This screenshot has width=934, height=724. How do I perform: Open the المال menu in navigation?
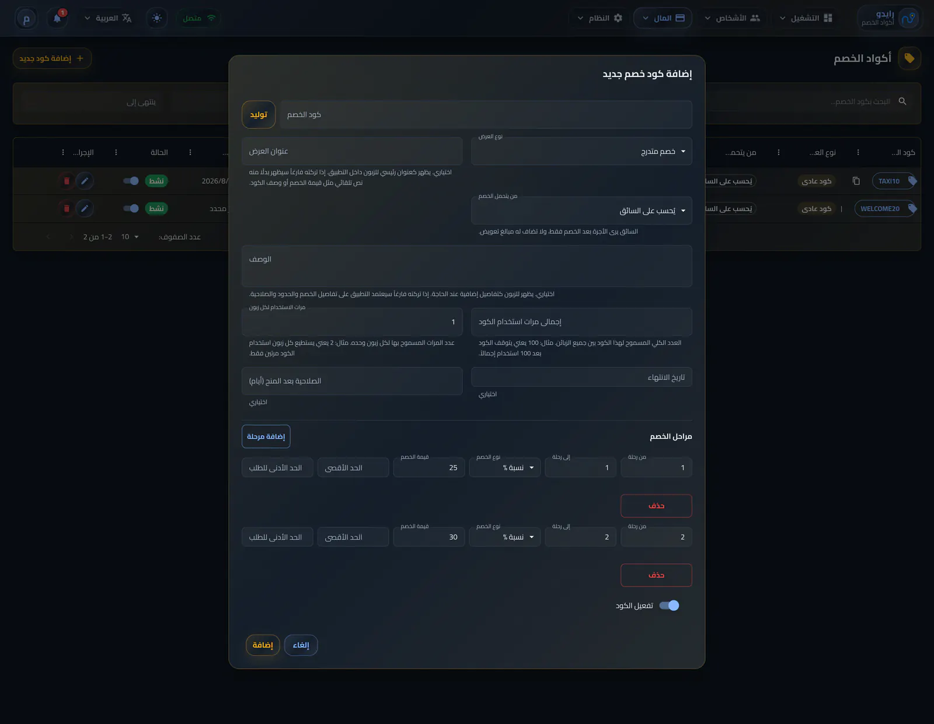(663, 18)
